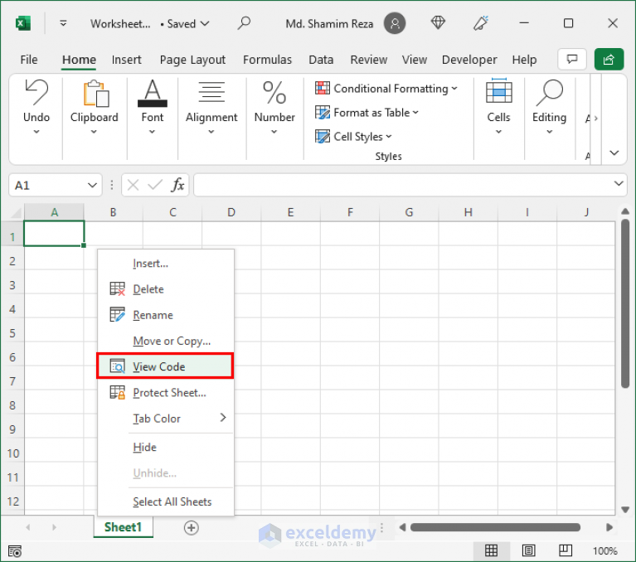This screenshot has height=562, width=636.
Task: Open Format as Table menu
Action: point(367,113)
